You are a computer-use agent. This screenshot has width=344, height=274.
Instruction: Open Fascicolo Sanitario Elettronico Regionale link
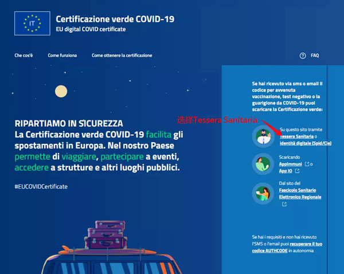pos(300,194)
